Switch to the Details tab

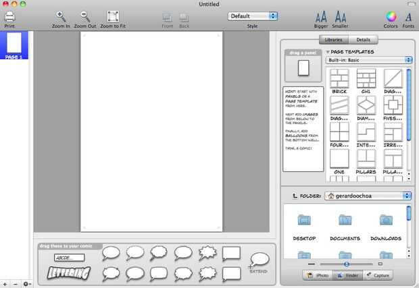point(363,40)
